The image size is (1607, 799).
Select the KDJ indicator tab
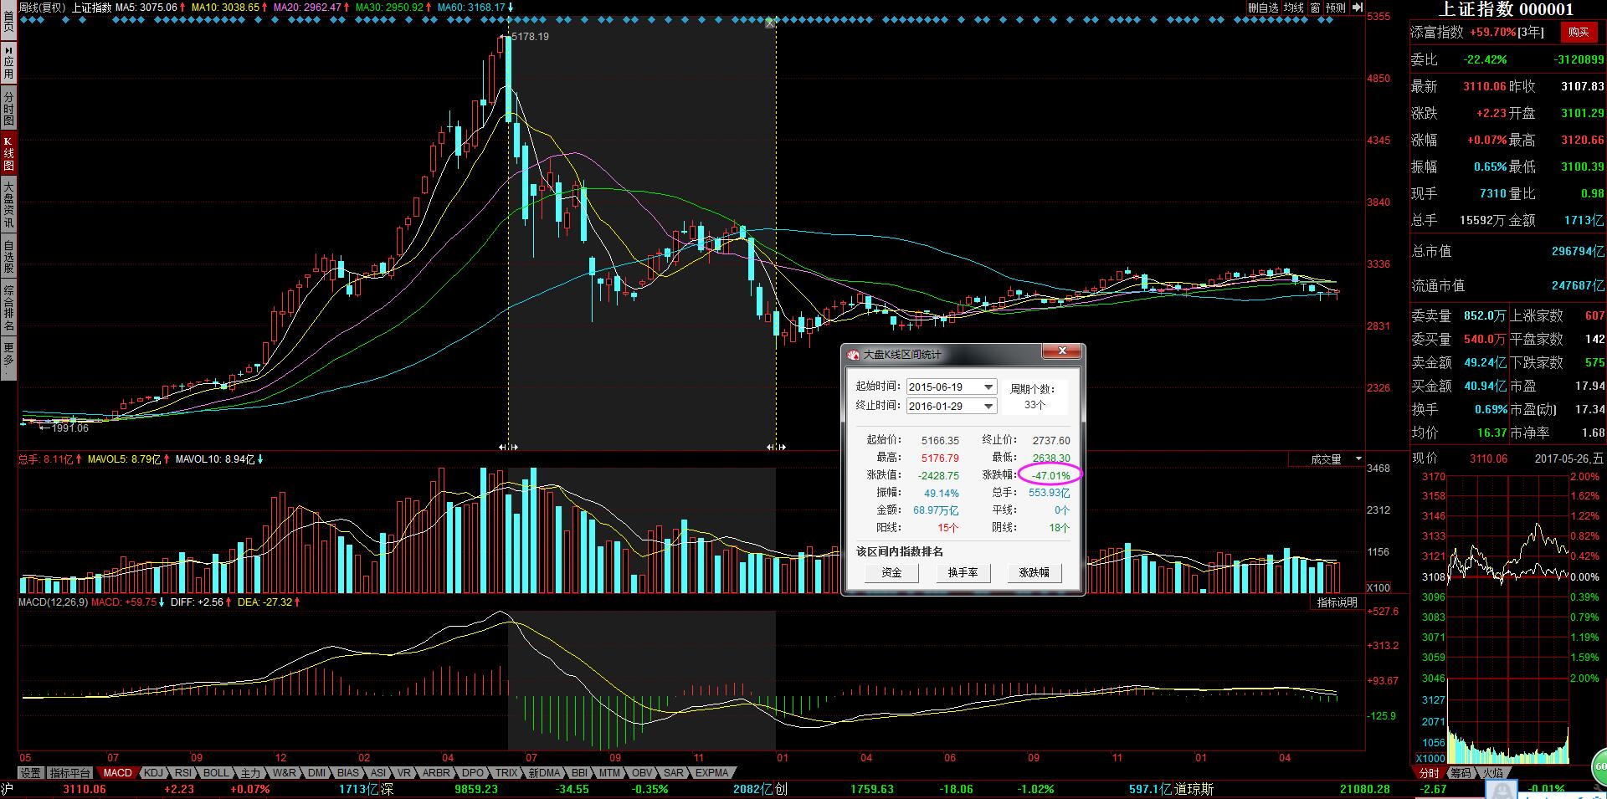pyautogui.click(x=153, y=773)
